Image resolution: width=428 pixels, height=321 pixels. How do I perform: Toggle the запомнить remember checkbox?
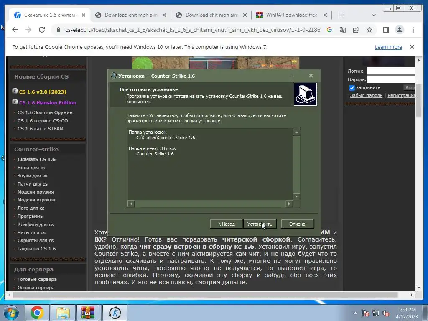tap(352, 88)
